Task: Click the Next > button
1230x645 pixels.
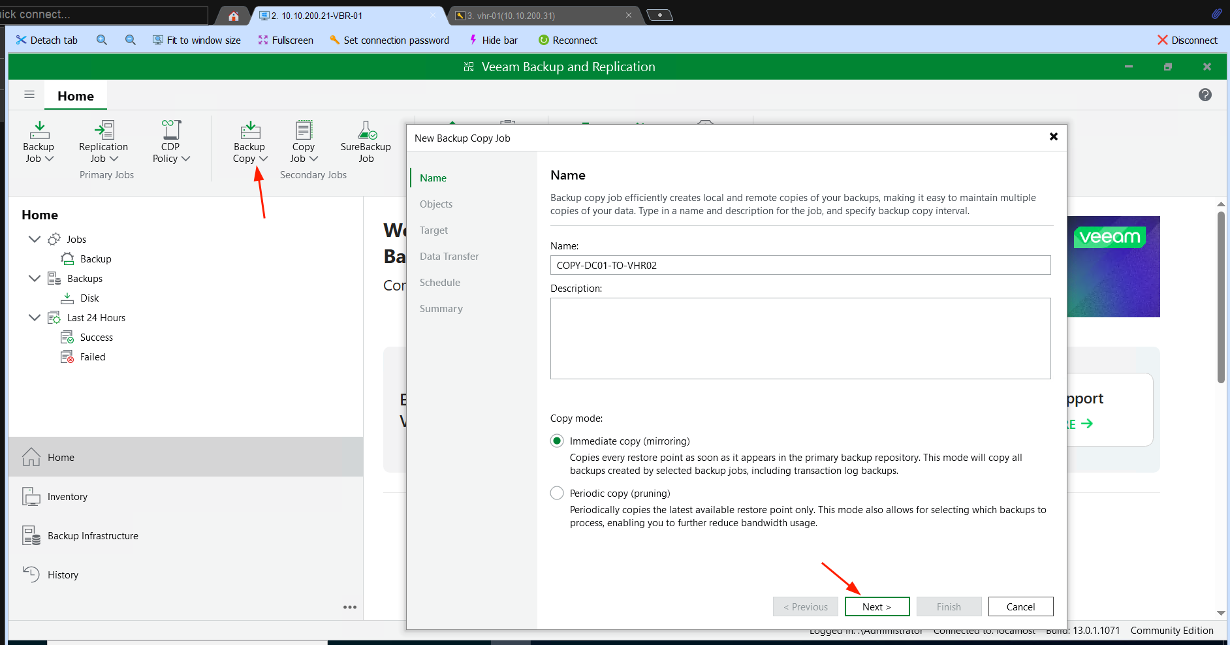Action: pos(877,606)
